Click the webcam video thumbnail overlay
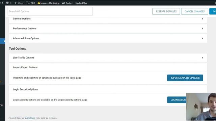The image size is (216, 121). coord(201,107)
